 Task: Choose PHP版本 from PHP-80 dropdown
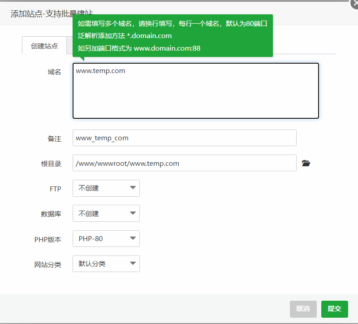click(x=106, y=238)
